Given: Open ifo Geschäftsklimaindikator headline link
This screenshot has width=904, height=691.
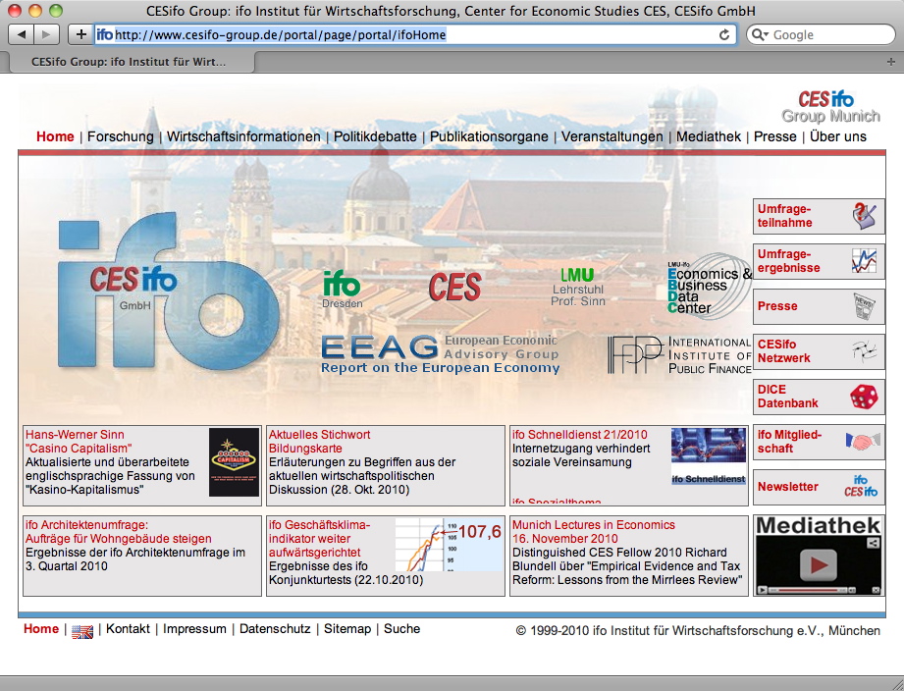Looking at the screenshot, I should pyautogui.click(x=319, y=538).
